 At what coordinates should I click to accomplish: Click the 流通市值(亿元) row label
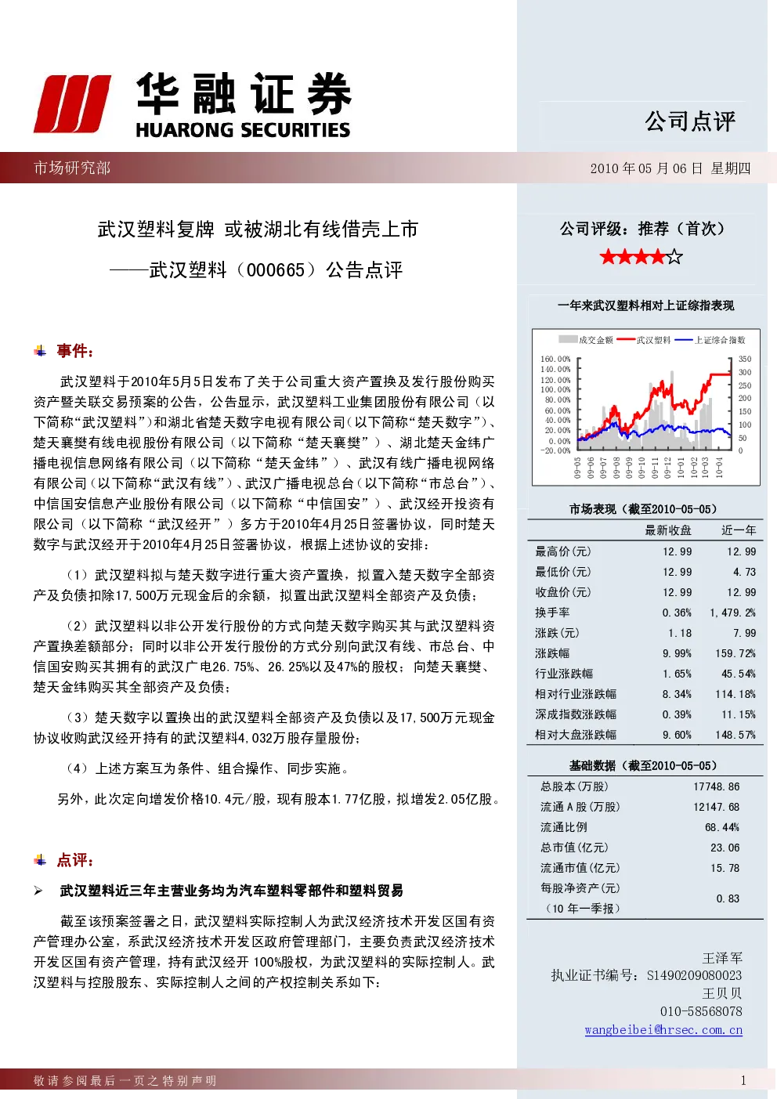(x=580, y=868)
